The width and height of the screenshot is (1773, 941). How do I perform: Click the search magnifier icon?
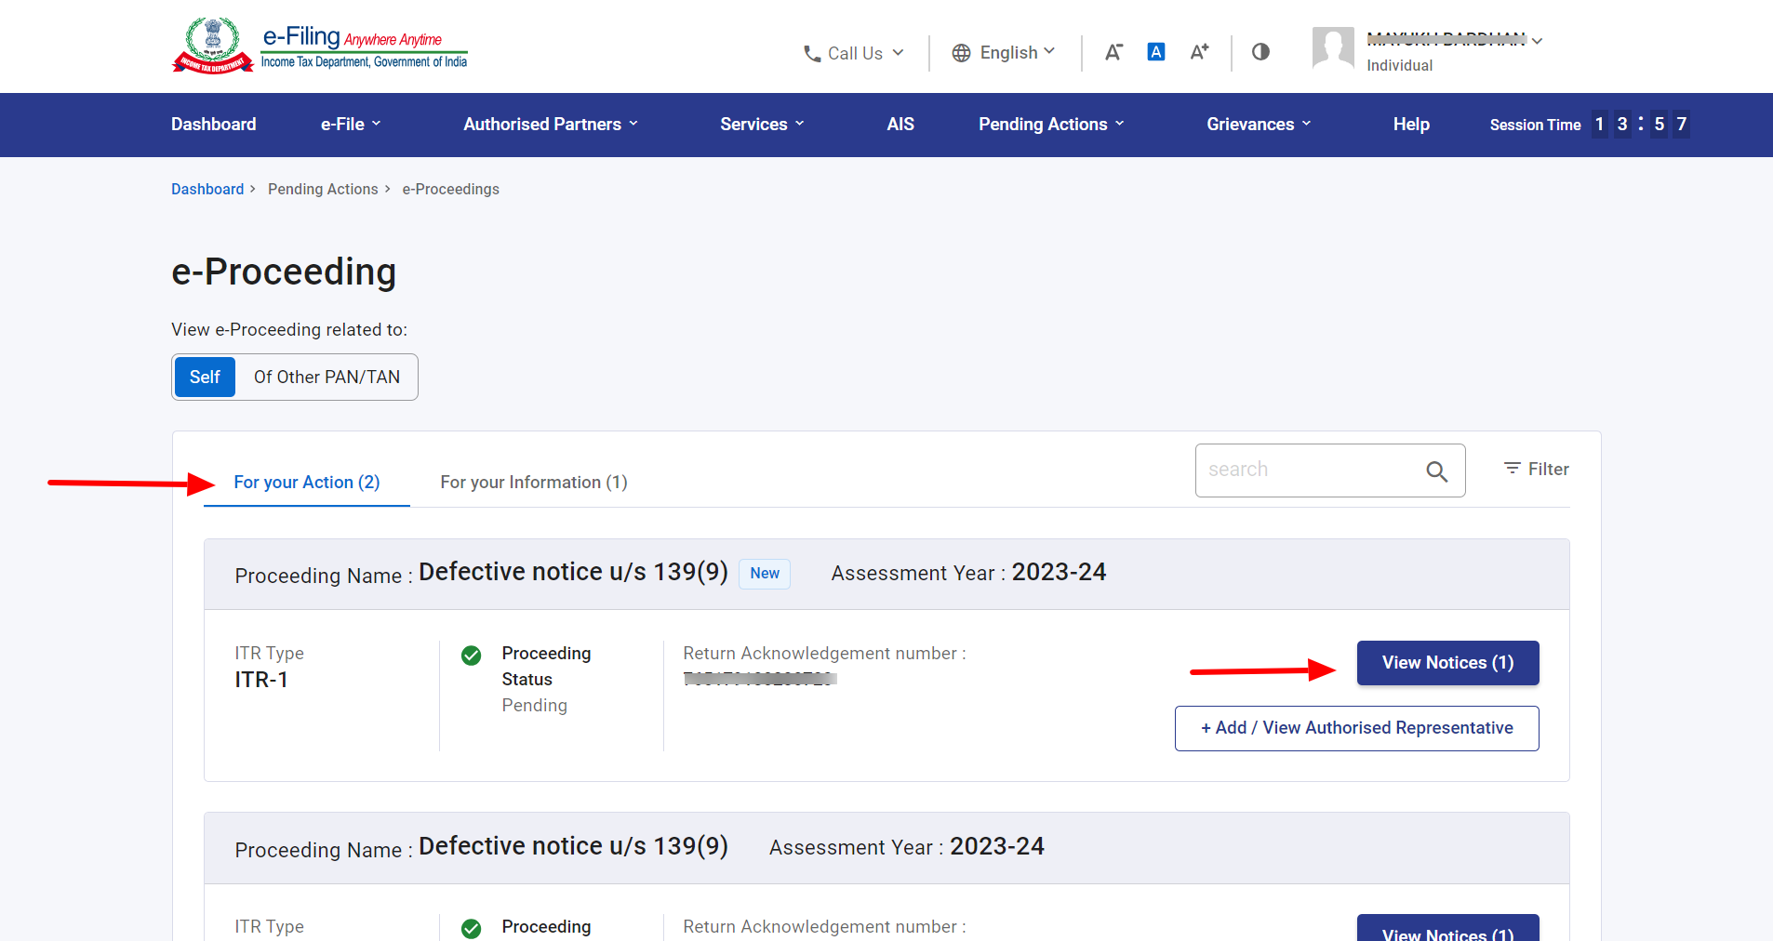click(1436, 471)
